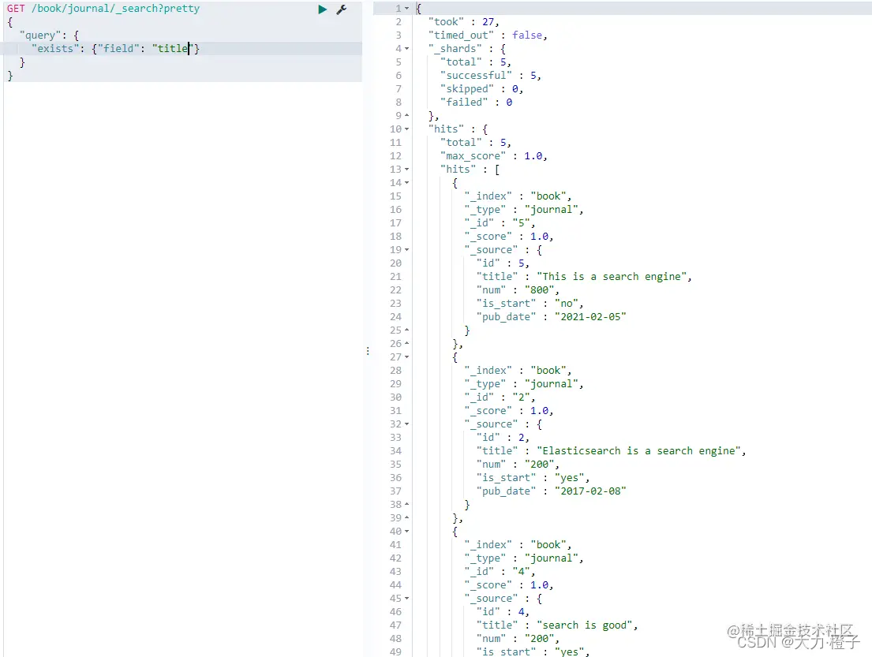This screenshot has height=657, width=872.
Task: Click the pane divider resize handle dots
Action: click(368, 351)
